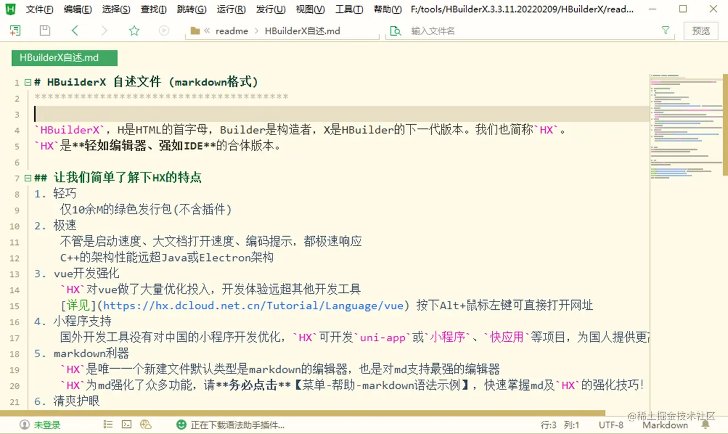Click HBuilderX自述.md in the breadcrumb

tap(302, 31)
